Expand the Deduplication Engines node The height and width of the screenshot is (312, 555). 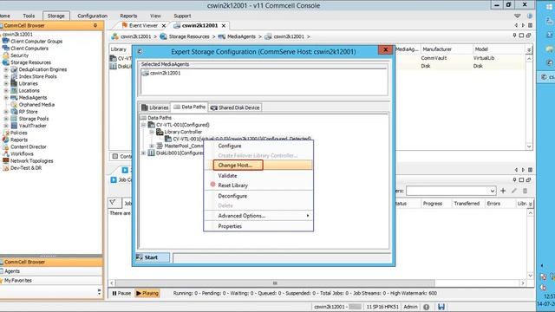pos(6,69)
